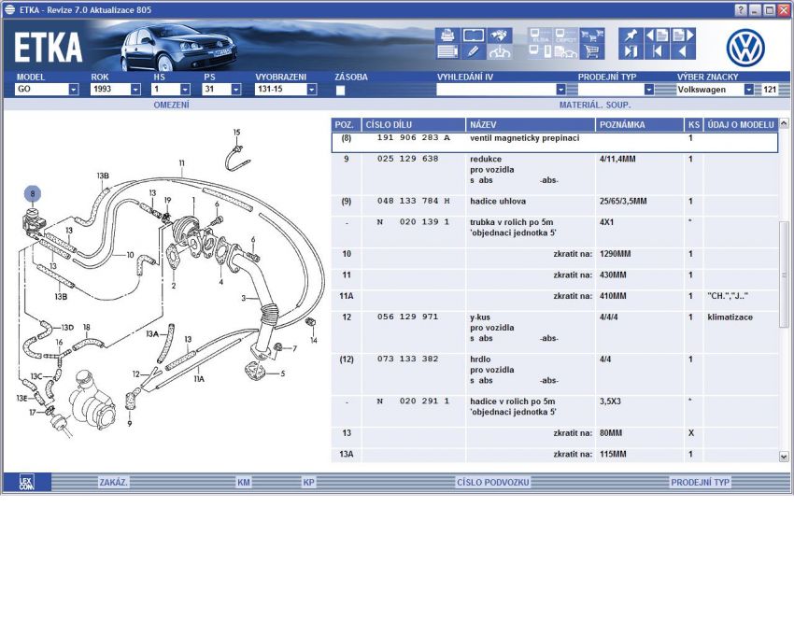Open the VYHLEDÁNÍ IV dropdown arrow
The image size is (794, 620).
click(560, 90)
